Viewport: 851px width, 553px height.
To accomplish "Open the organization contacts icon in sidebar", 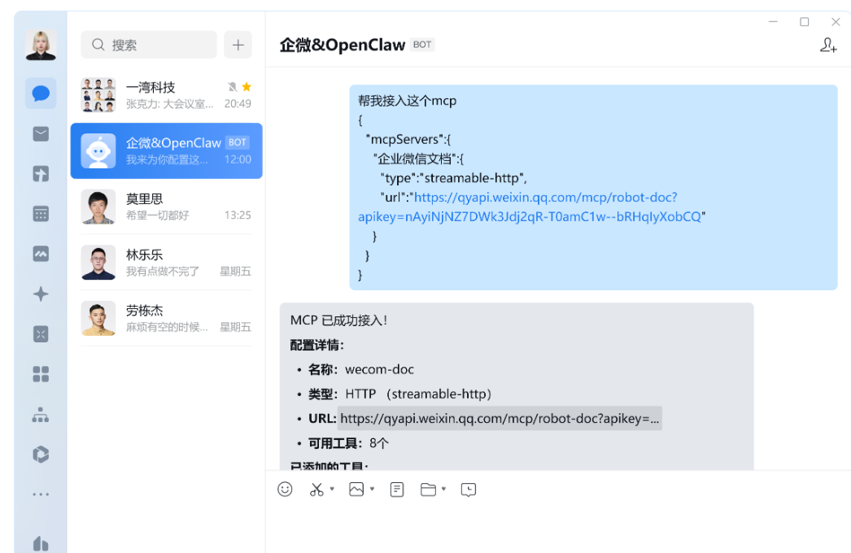I will tap(40, 413).
